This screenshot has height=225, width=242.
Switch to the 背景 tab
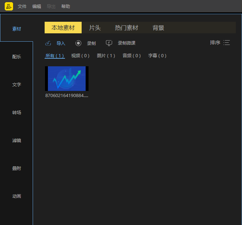click(x=158, y=28)
